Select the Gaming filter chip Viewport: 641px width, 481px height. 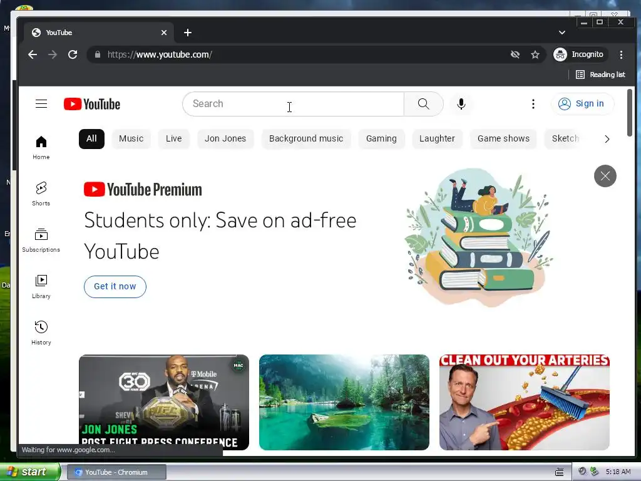tap(381, 138)
